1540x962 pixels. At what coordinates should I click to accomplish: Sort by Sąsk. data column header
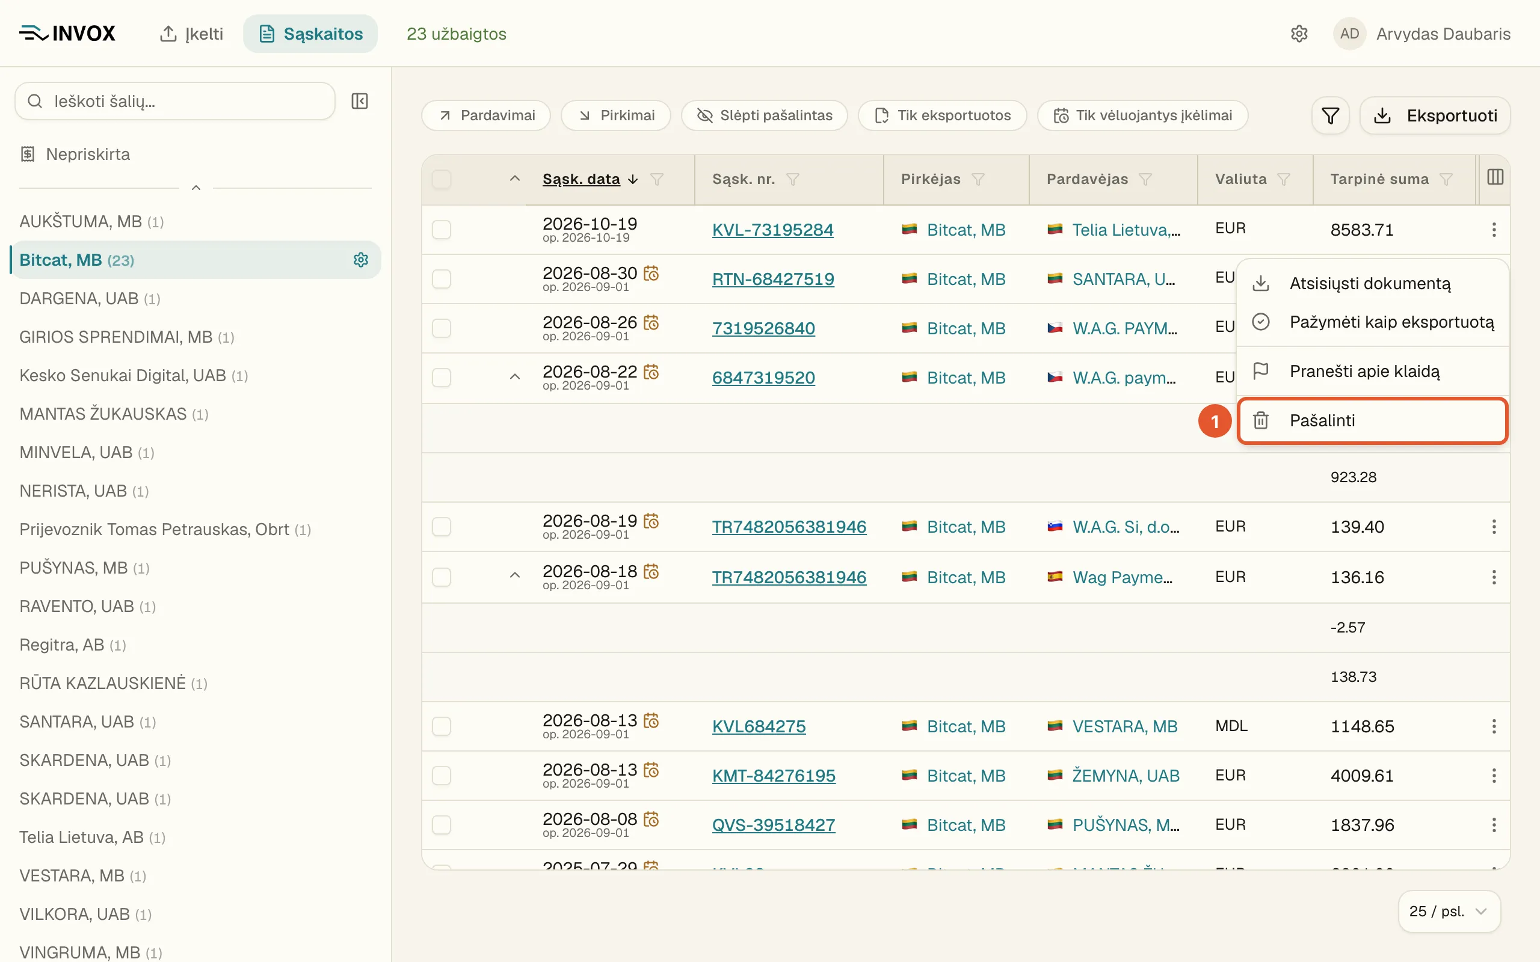[581, 179]
